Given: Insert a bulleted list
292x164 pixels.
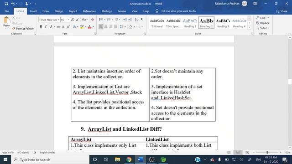Looking at the screenshot, I should (101, 20).
